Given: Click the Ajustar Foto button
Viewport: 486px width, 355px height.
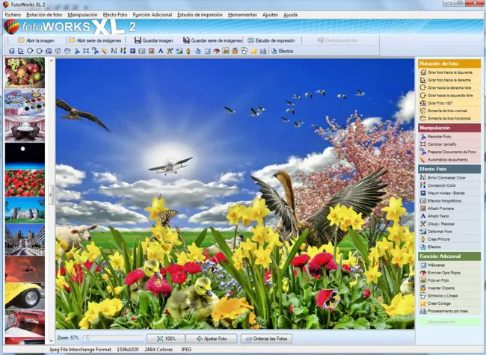Looking at the screenshot, I should point(212,339).
